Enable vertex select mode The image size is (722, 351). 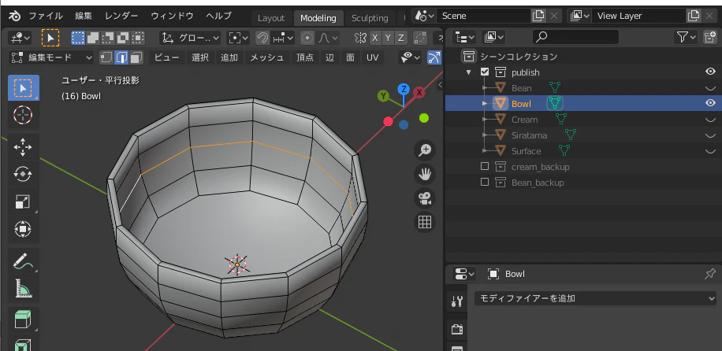106,57
